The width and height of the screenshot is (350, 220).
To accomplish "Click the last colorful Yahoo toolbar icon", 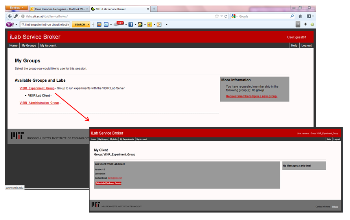I will [x=159, y=24].
